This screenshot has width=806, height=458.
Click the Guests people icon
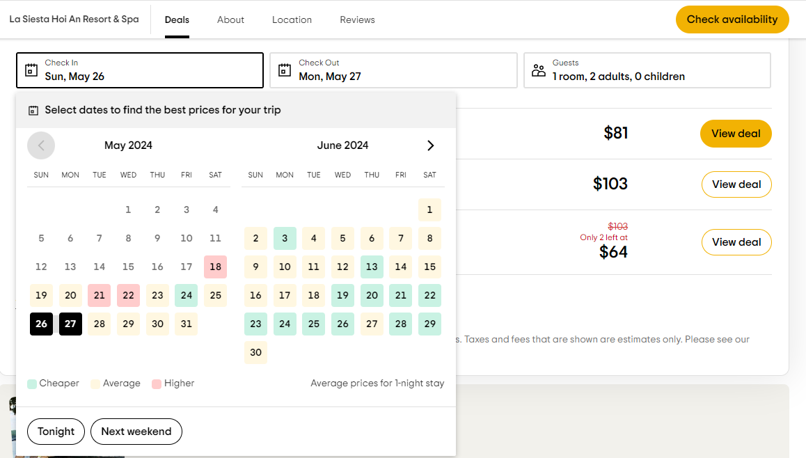(x=538, y=70)
